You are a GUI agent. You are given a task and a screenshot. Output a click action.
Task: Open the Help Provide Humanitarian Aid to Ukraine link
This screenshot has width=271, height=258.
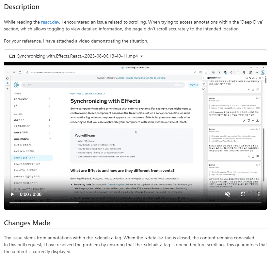pos(142,78)
